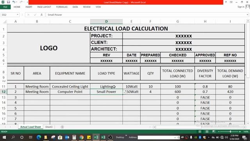Click Select All corner triangle of the grid

point(5,22)
